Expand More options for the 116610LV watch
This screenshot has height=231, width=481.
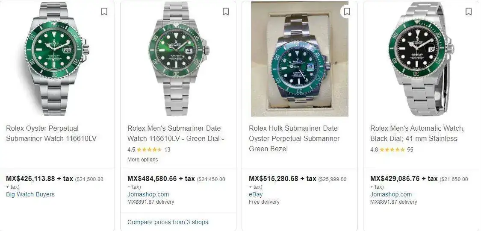(142, 160)
